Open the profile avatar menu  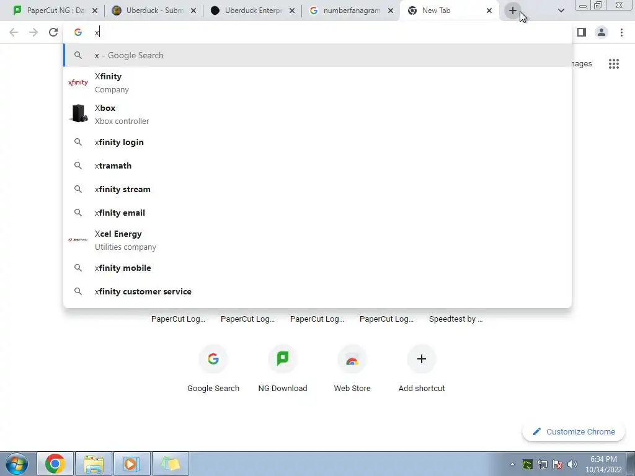coord(602,32)
